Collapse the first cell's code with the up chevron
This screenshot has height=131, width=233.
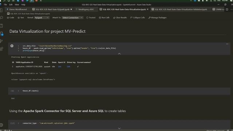click(119, 53)
